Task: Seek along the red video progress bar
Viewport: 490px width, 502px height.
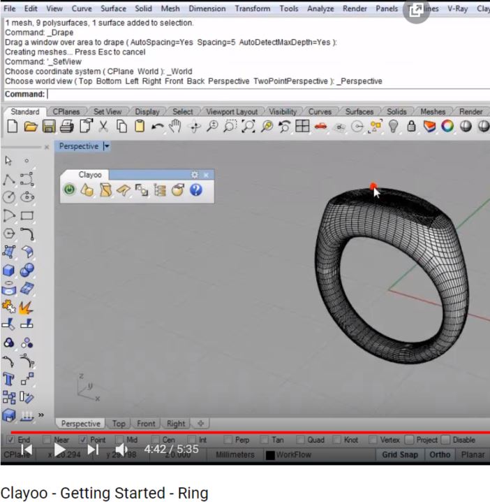Action: 251,432
